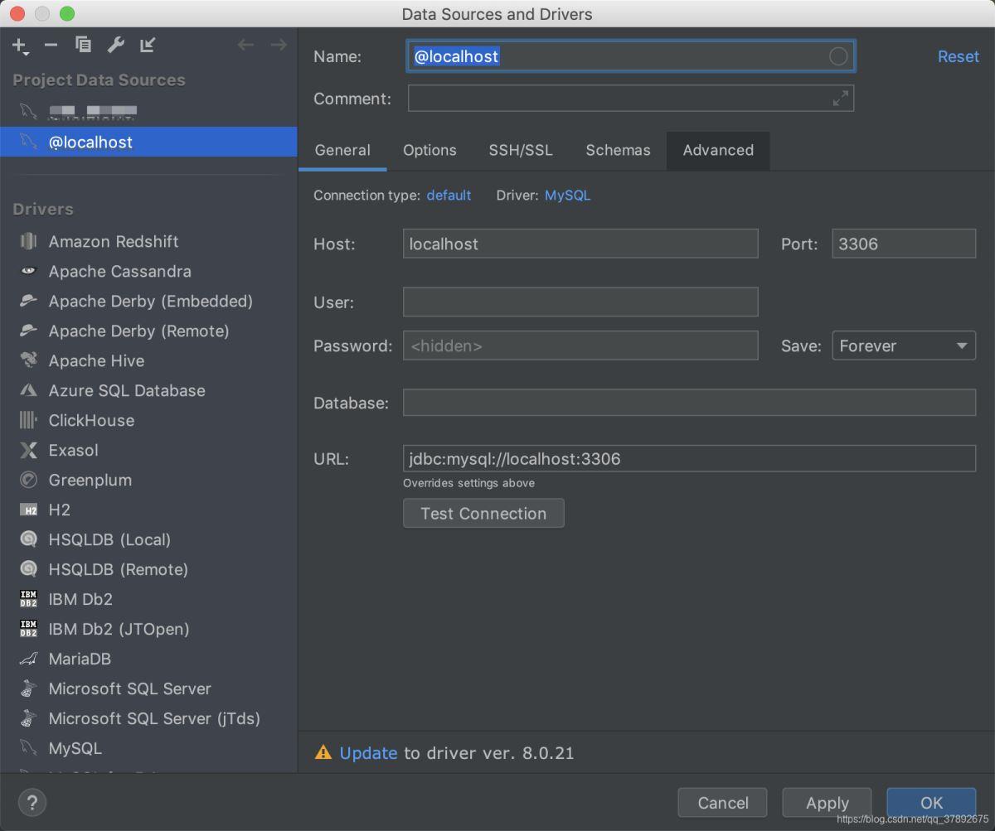This screenshot has width=995, height=831.
Task: Click the Reset link
Action: [958, 56]
